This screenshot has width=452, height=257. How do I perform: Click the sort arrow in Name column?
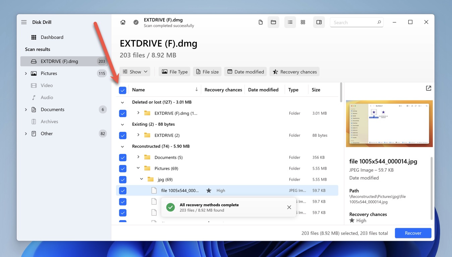(196, 89)
